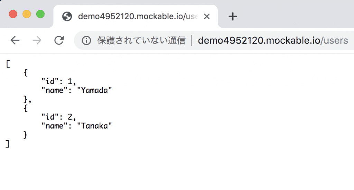The height and width of the screenshot is (190, 354).
Task: Click the yellow minimize window button
Action: [x=27, y=14]
